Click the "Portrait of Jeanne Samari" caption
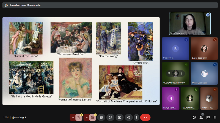This screenshot has height=123, width=220. pos(75,99)
